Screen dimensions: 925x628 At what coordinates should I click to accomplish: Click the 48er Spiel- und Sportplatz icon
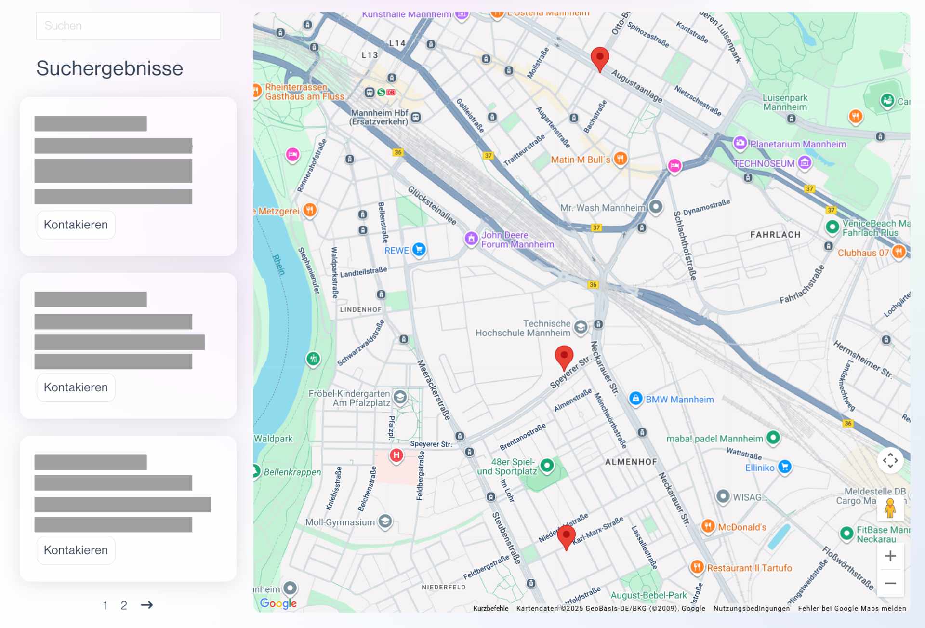547,466
